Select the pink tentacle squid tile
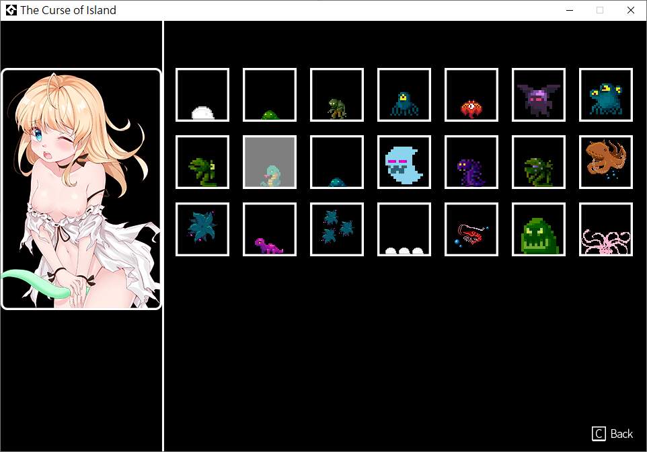The width and height of the screenshot is (647, 452). click(606, 229)
